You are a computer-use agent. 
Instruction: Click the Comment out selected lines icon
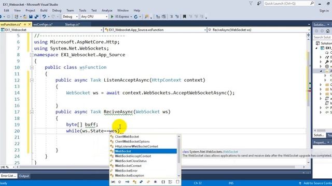pos(171,17)
